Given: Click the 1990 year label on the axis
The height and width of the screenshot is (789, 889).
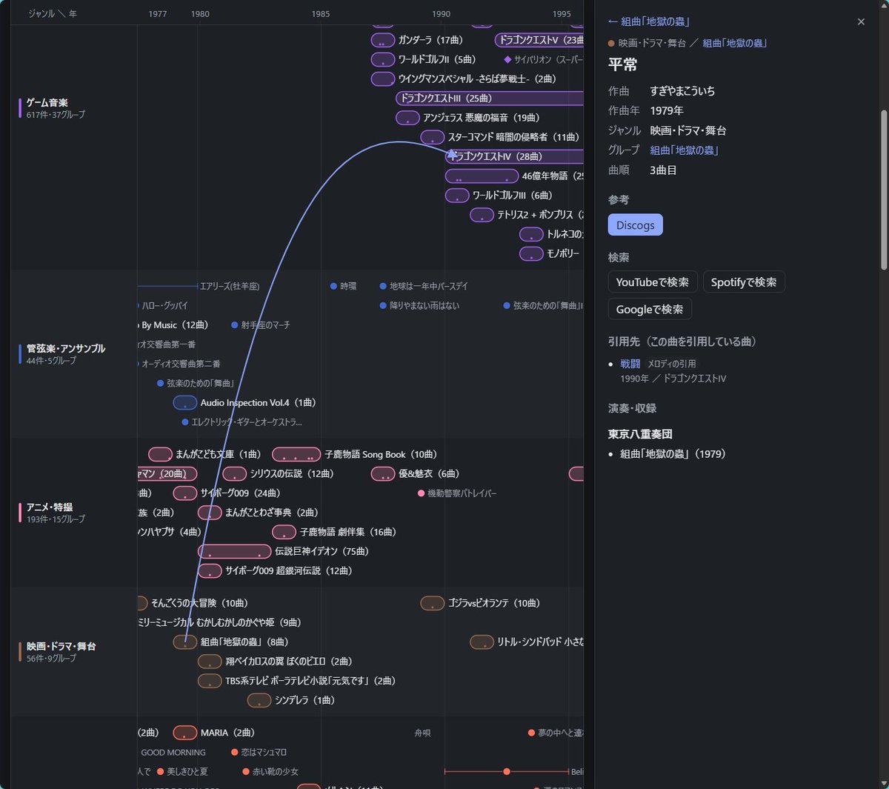Looking at the screenshot, I should pyautogui.click(x=442, y=14).
